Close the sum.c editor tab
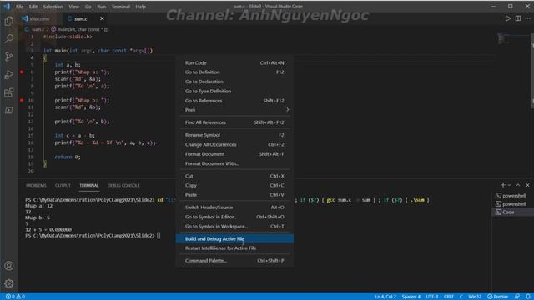 tap(102, 18)
